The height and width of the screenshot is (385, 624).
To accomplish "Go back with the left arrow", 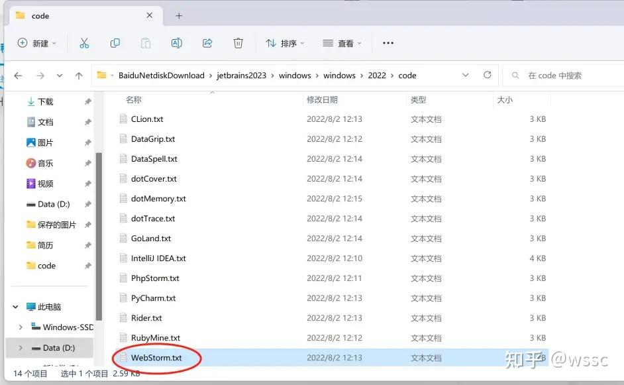I will point(18,76).
